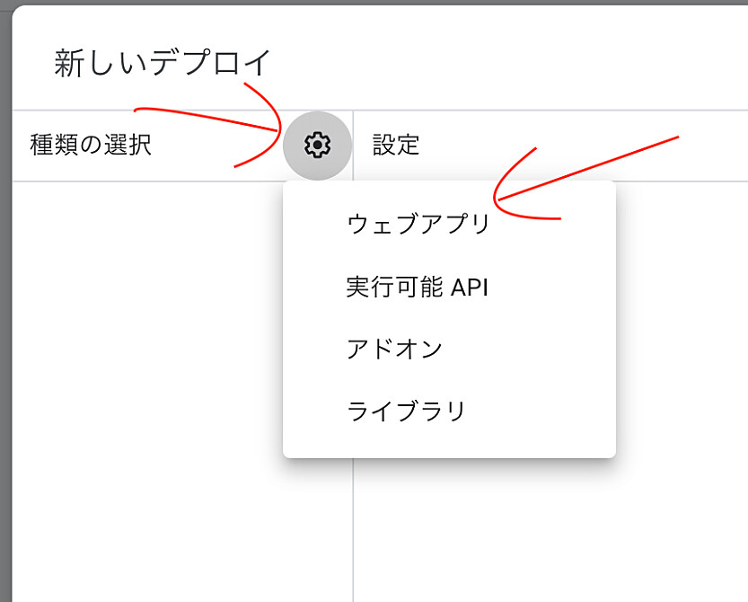The height and width of the screenshot is (602, 748).
Task: Click the 種類の選択 heading text
Action: click(91, 145)
